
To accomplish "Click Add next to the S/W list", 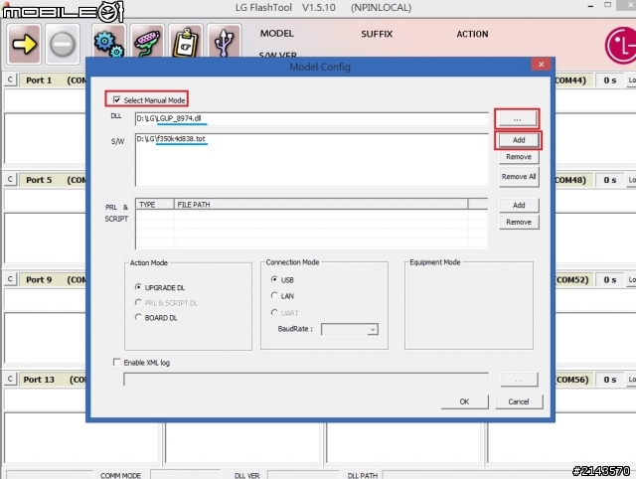I will point(519,140).
